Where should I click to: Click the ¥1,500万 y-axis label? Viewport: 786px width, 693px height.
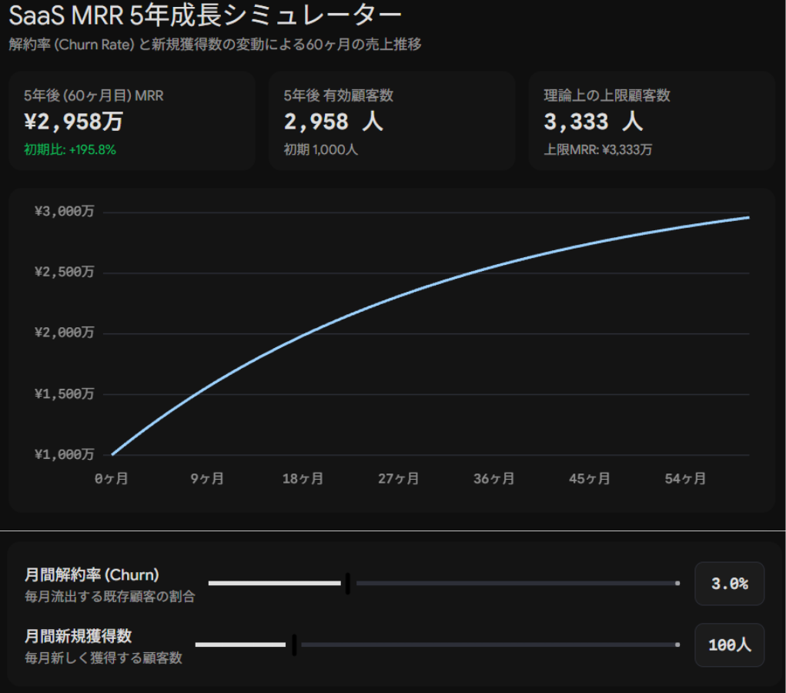point(64,394)
